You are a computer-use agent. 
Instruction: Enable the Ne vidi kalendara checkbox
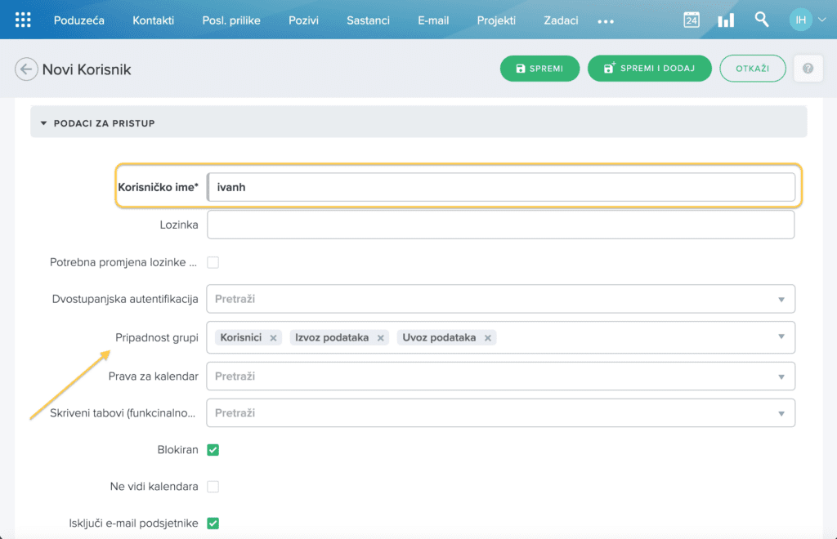point(213,486)
